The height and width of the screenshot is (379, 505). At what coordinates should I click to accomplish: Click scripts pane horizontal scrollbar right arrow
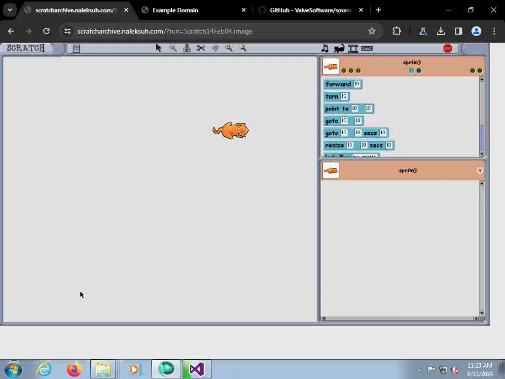click(x=476, y=319)
